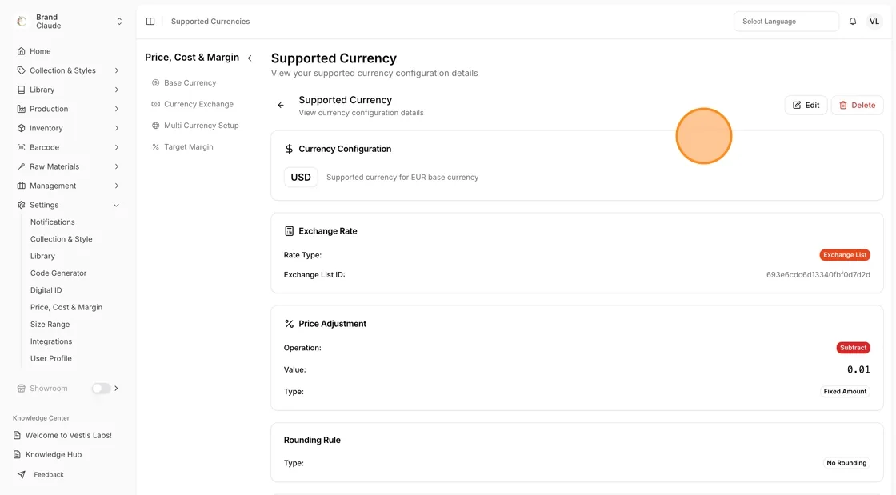Screen dimensions: 896x495
Task: Click the Knowledge Hub document icon
Action: coord(17,454)
